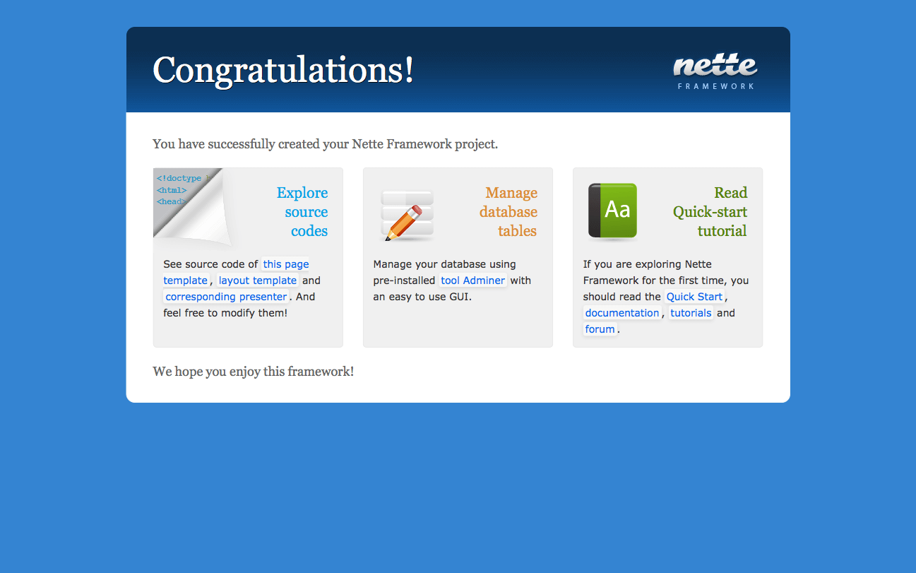Open the "forum" link
This screenshot has height=573, width=916.
tap(600, 329)
